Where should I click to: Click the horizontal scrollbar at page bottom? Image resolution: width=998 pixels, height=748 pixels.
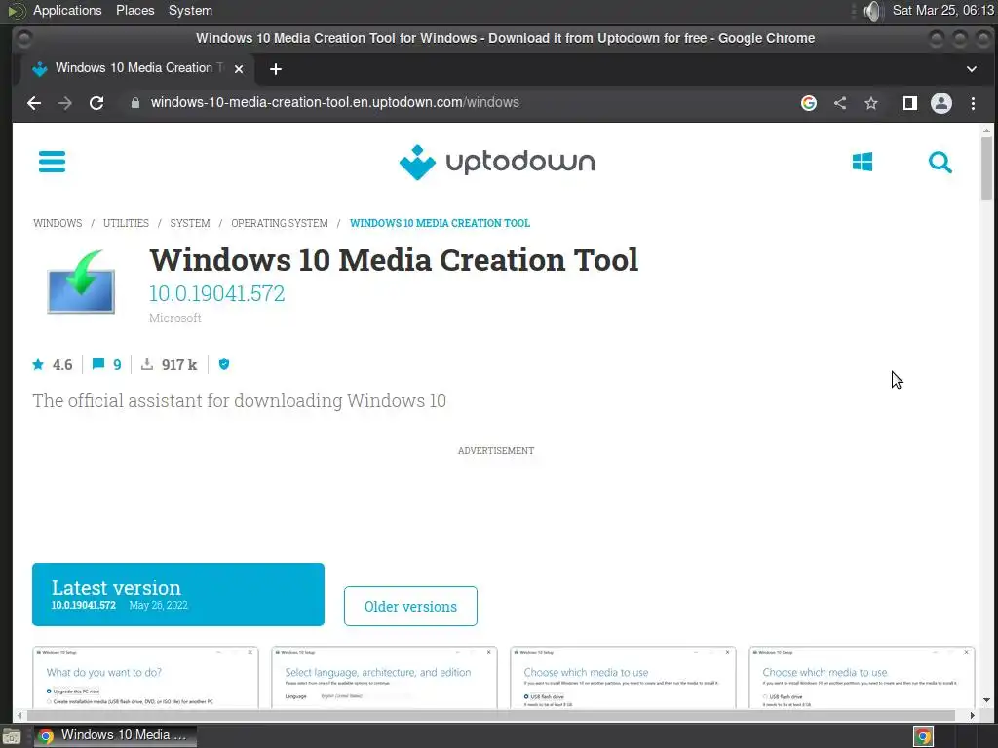(490, 716)
